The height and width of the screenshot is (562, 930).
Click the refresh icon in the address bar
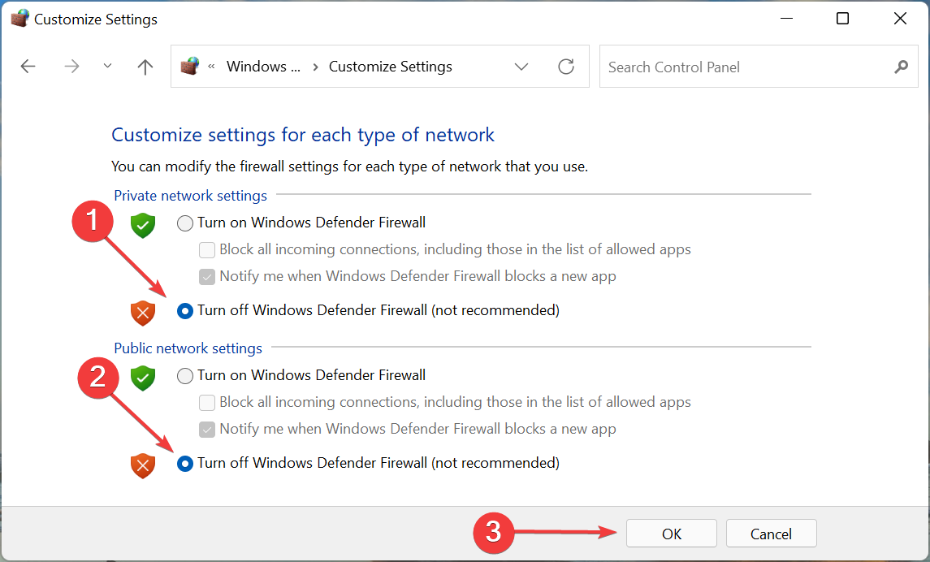tap(566, 67)
